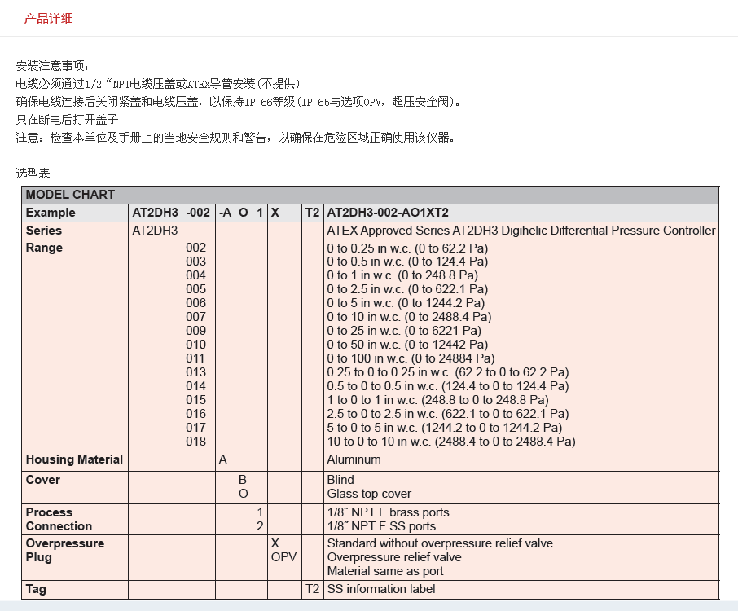Viewport: 738px width, 611px height.
Task: Select the example code AT2DH3-002-AO1XT2
Action: (x=388, y=213)
